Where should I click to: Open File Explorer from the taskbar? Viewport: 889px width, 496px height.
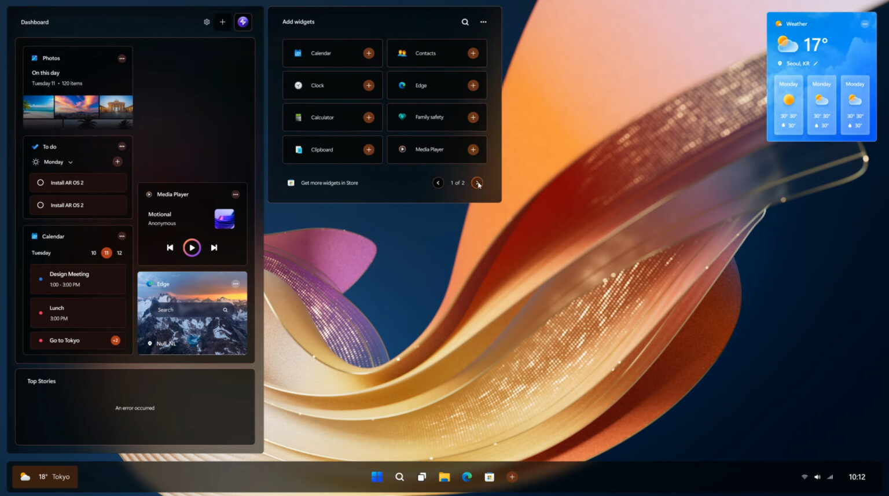(444, 476)
